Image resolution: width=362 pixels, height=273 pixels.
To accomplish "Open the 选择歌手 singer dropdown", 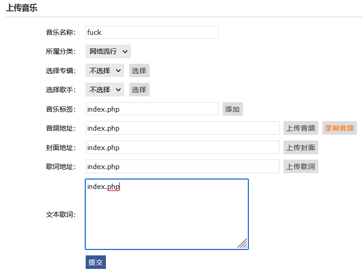I will (104, 89).
